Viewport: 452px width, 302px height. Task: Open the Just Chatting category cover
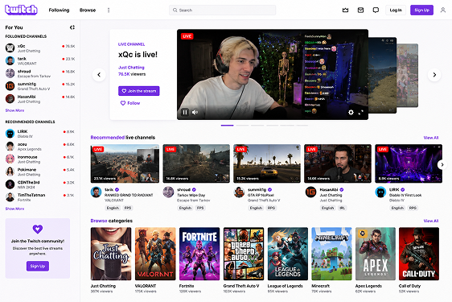coord(111,254)
